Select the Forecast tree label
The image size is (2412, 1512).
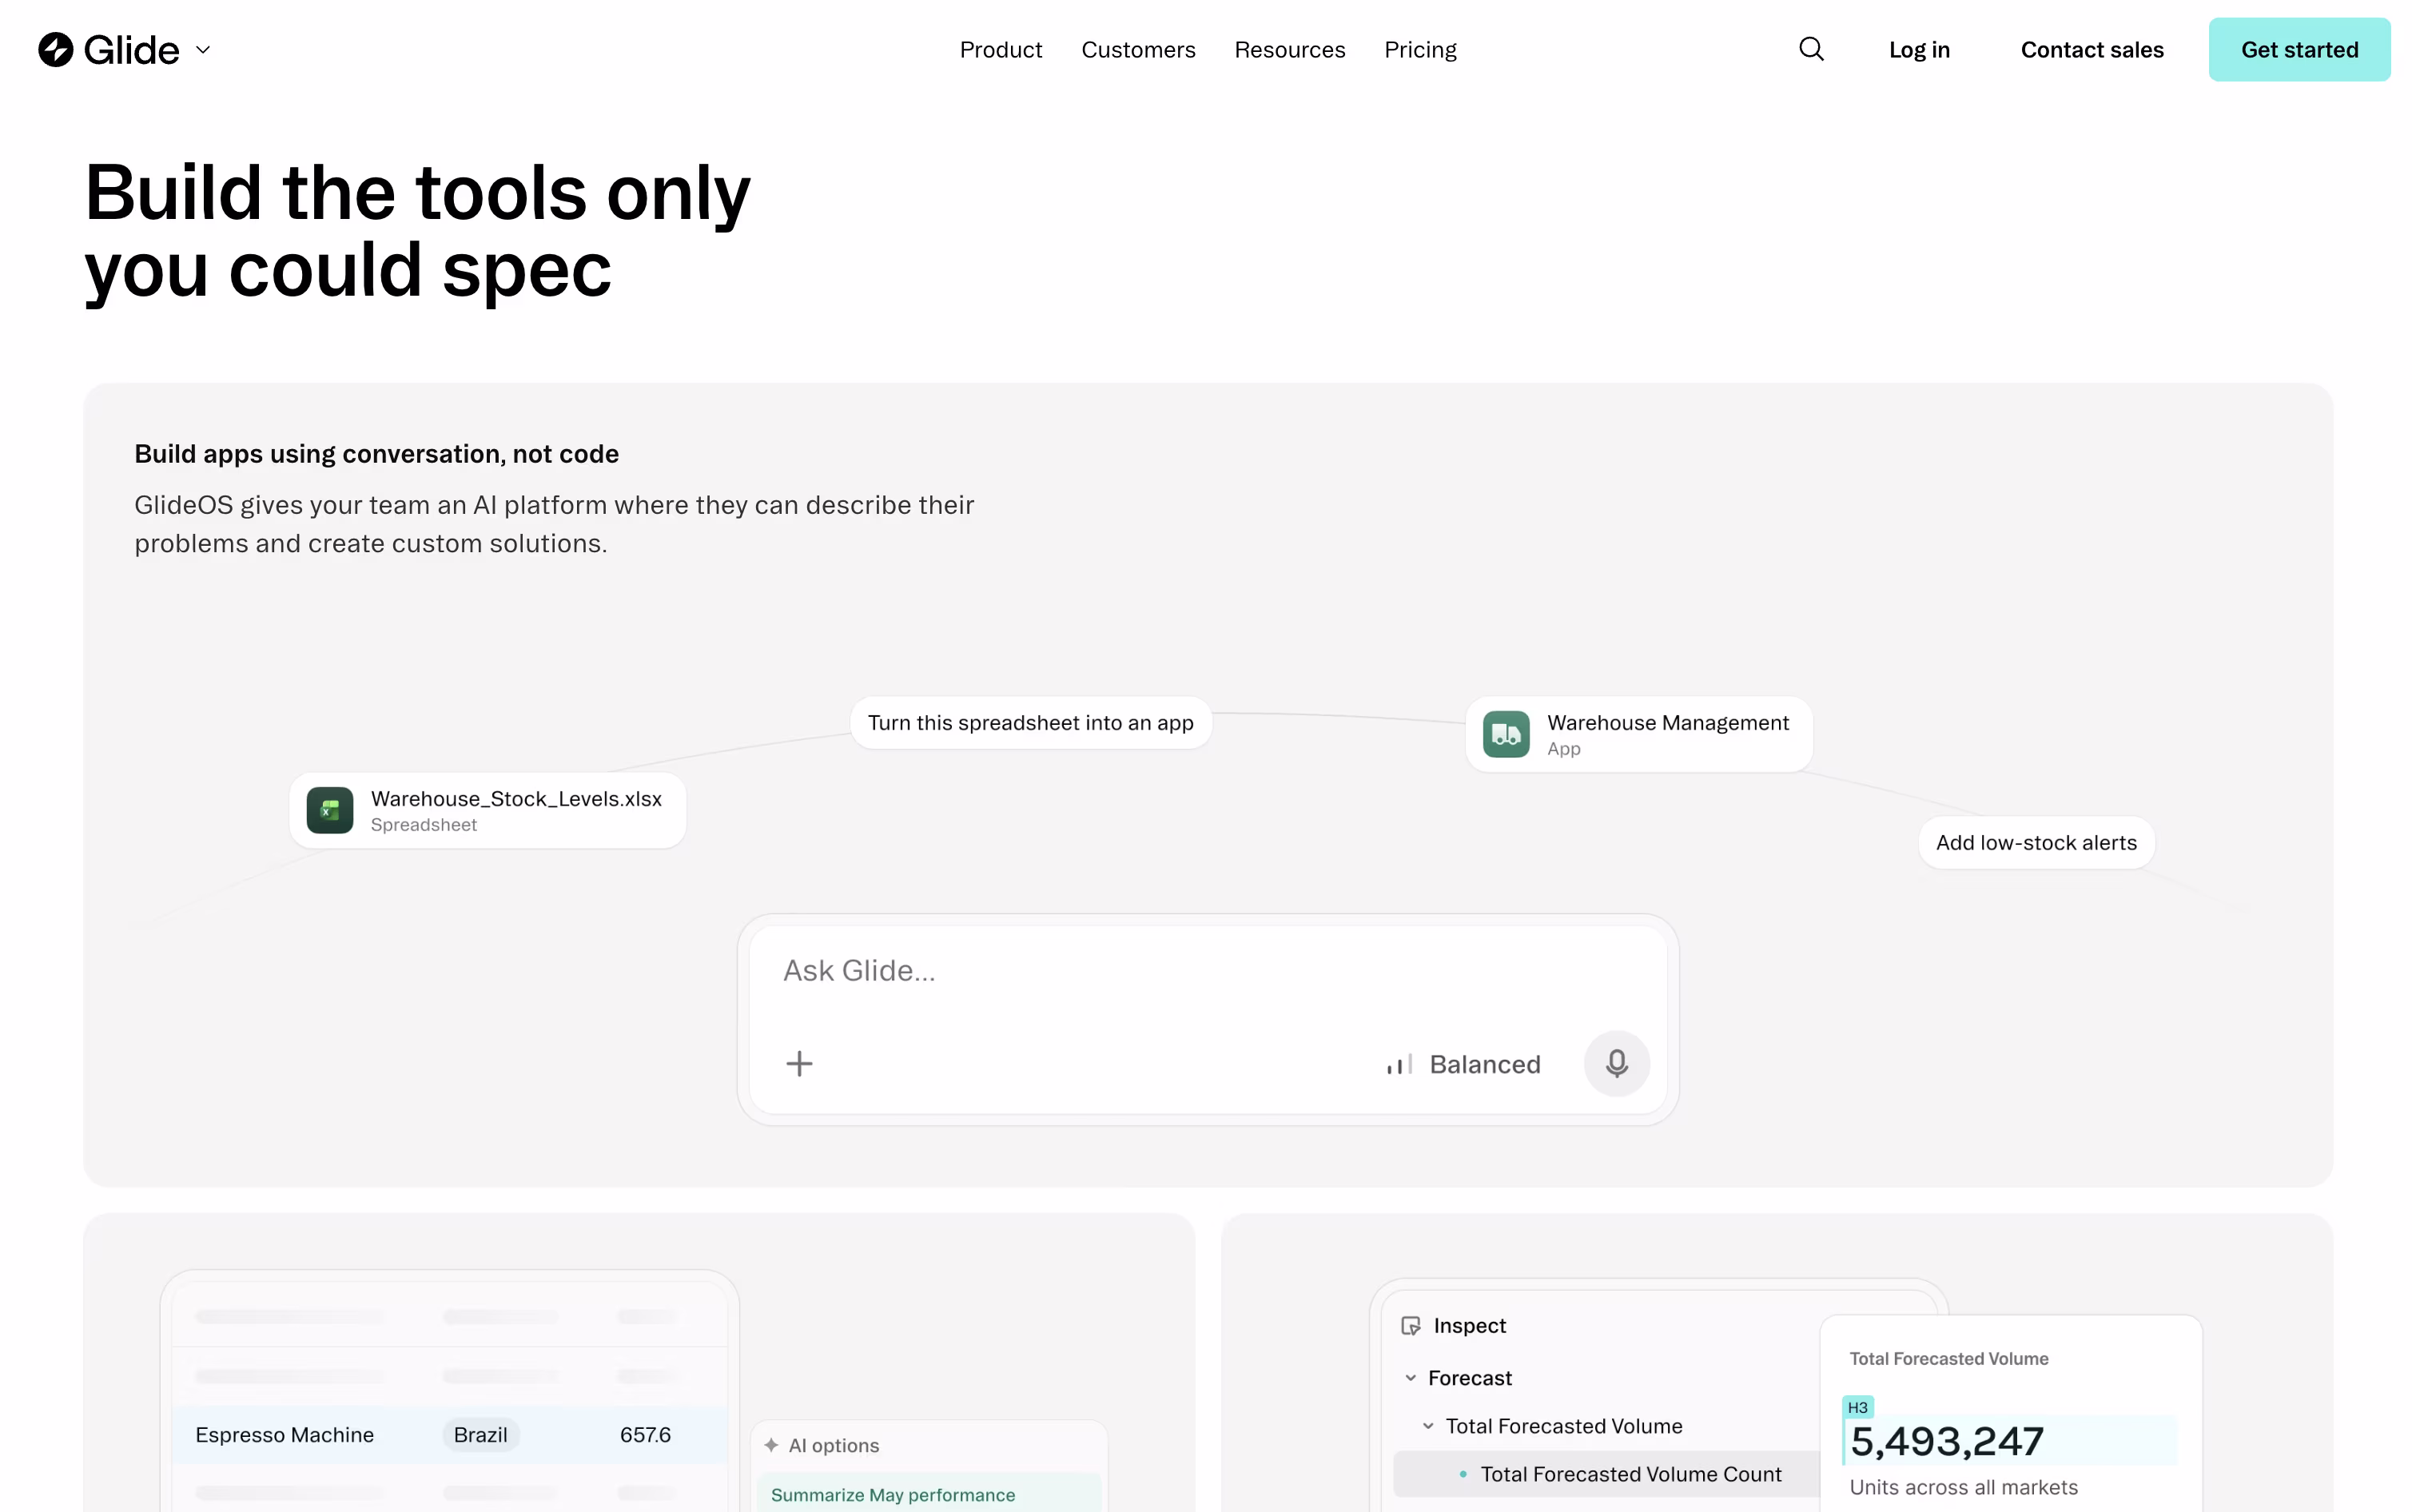coord(1469,1378)
